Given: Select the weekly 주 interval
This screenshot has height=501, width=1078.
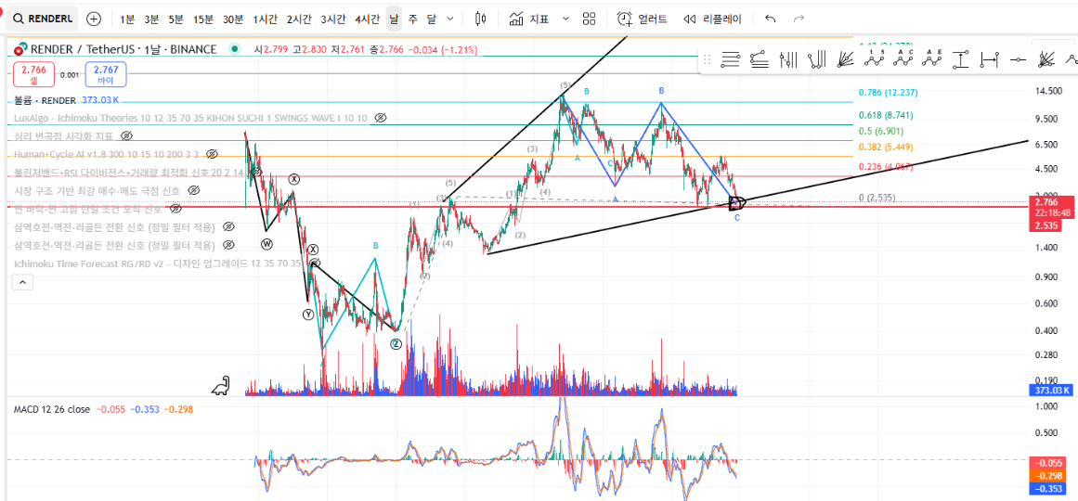Looking at the screenshot, I should 412,19.
